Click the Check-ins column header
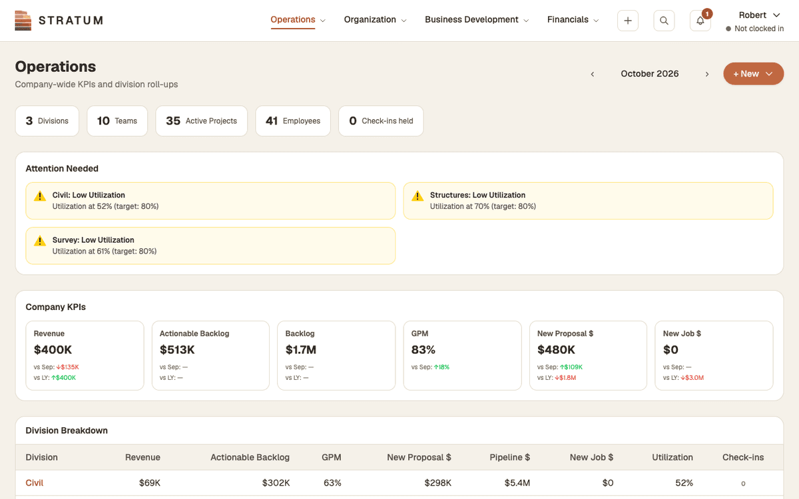Screen dimensions: 799x499 (x=743, y=458)
